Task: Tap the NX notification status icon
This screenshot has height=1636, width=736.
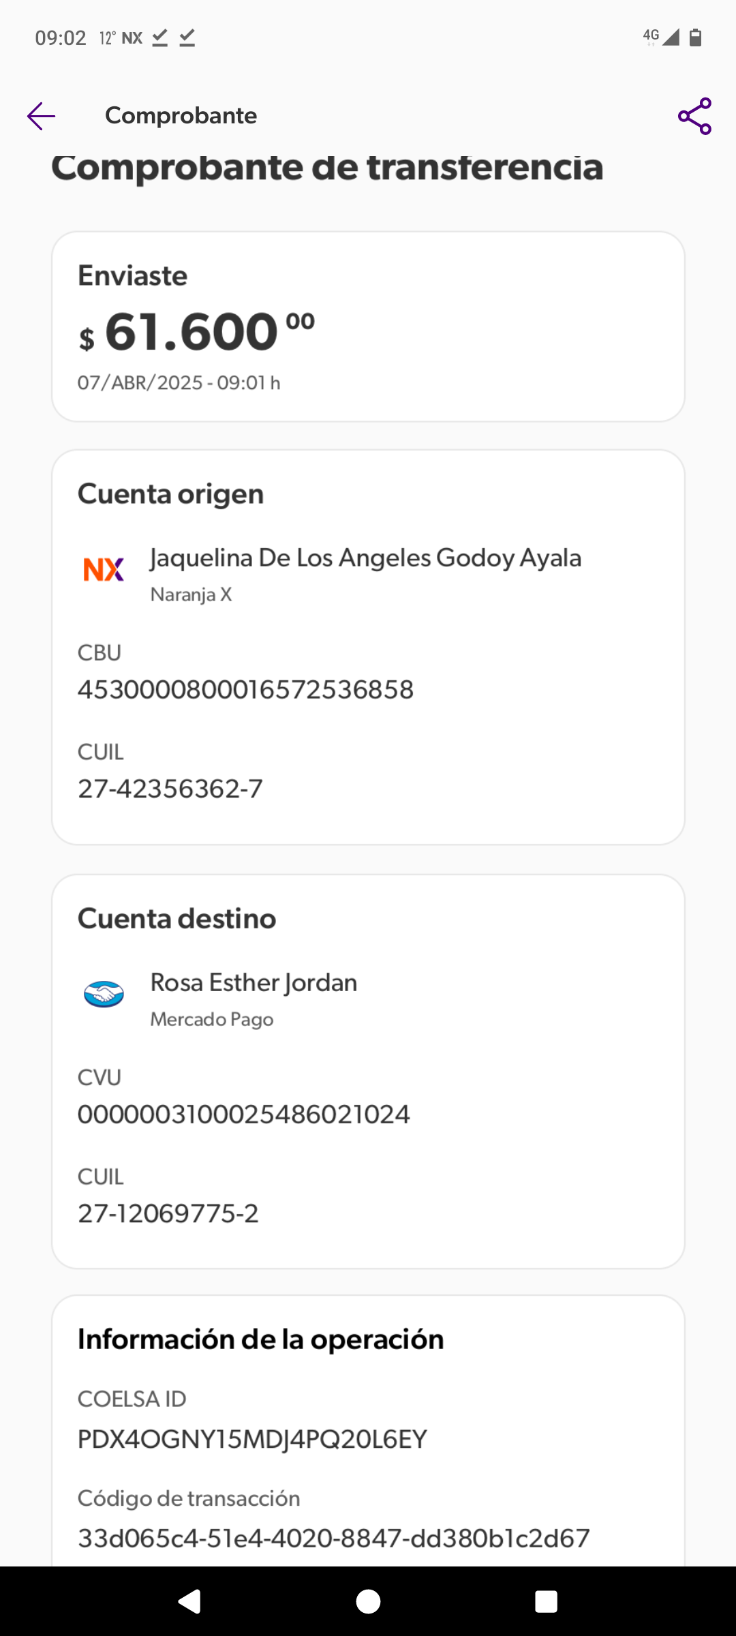Action: 132,38
